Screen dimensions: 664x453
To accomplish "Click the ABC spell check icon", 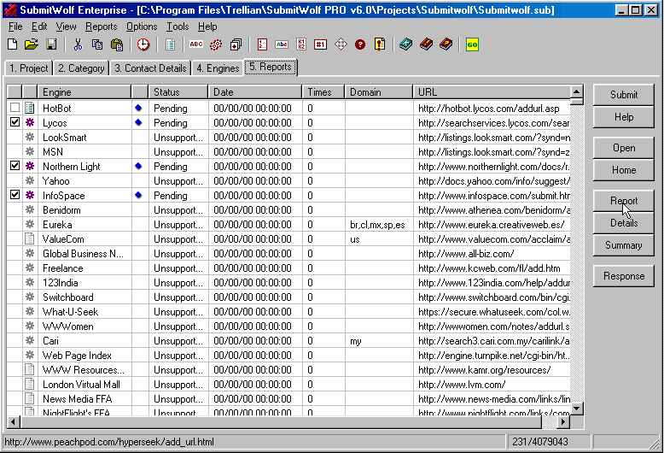I will pyautogui.click(x=196, y=44).
